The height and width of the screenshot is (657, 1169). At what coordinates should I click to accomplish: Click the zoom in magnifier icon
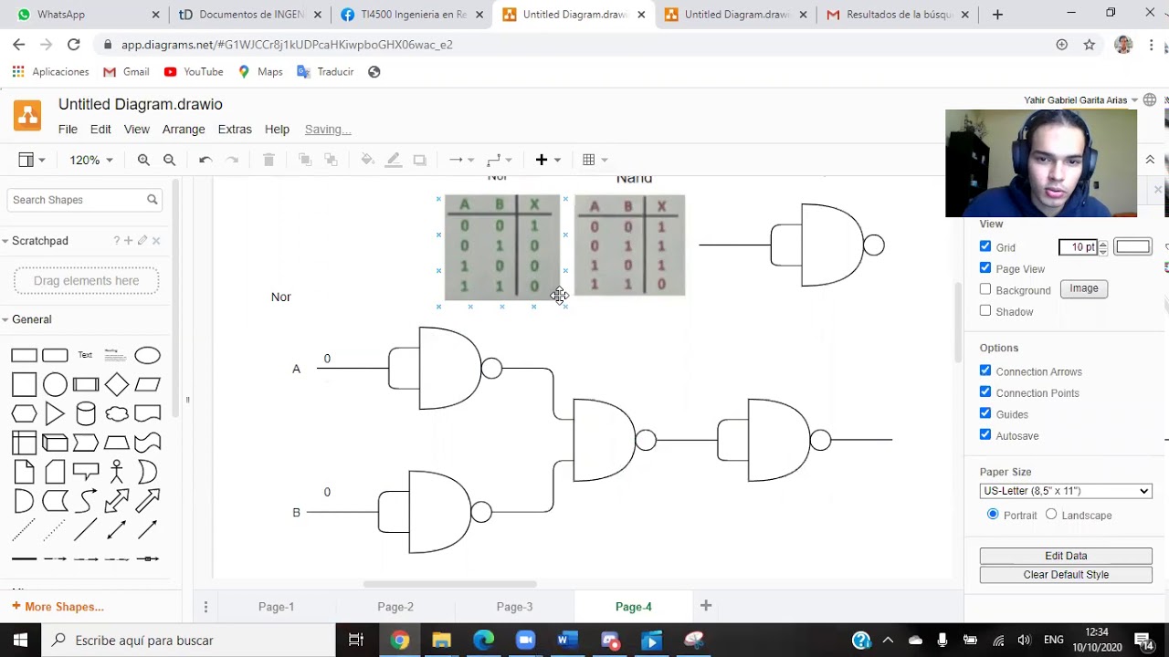pos(143,160)
